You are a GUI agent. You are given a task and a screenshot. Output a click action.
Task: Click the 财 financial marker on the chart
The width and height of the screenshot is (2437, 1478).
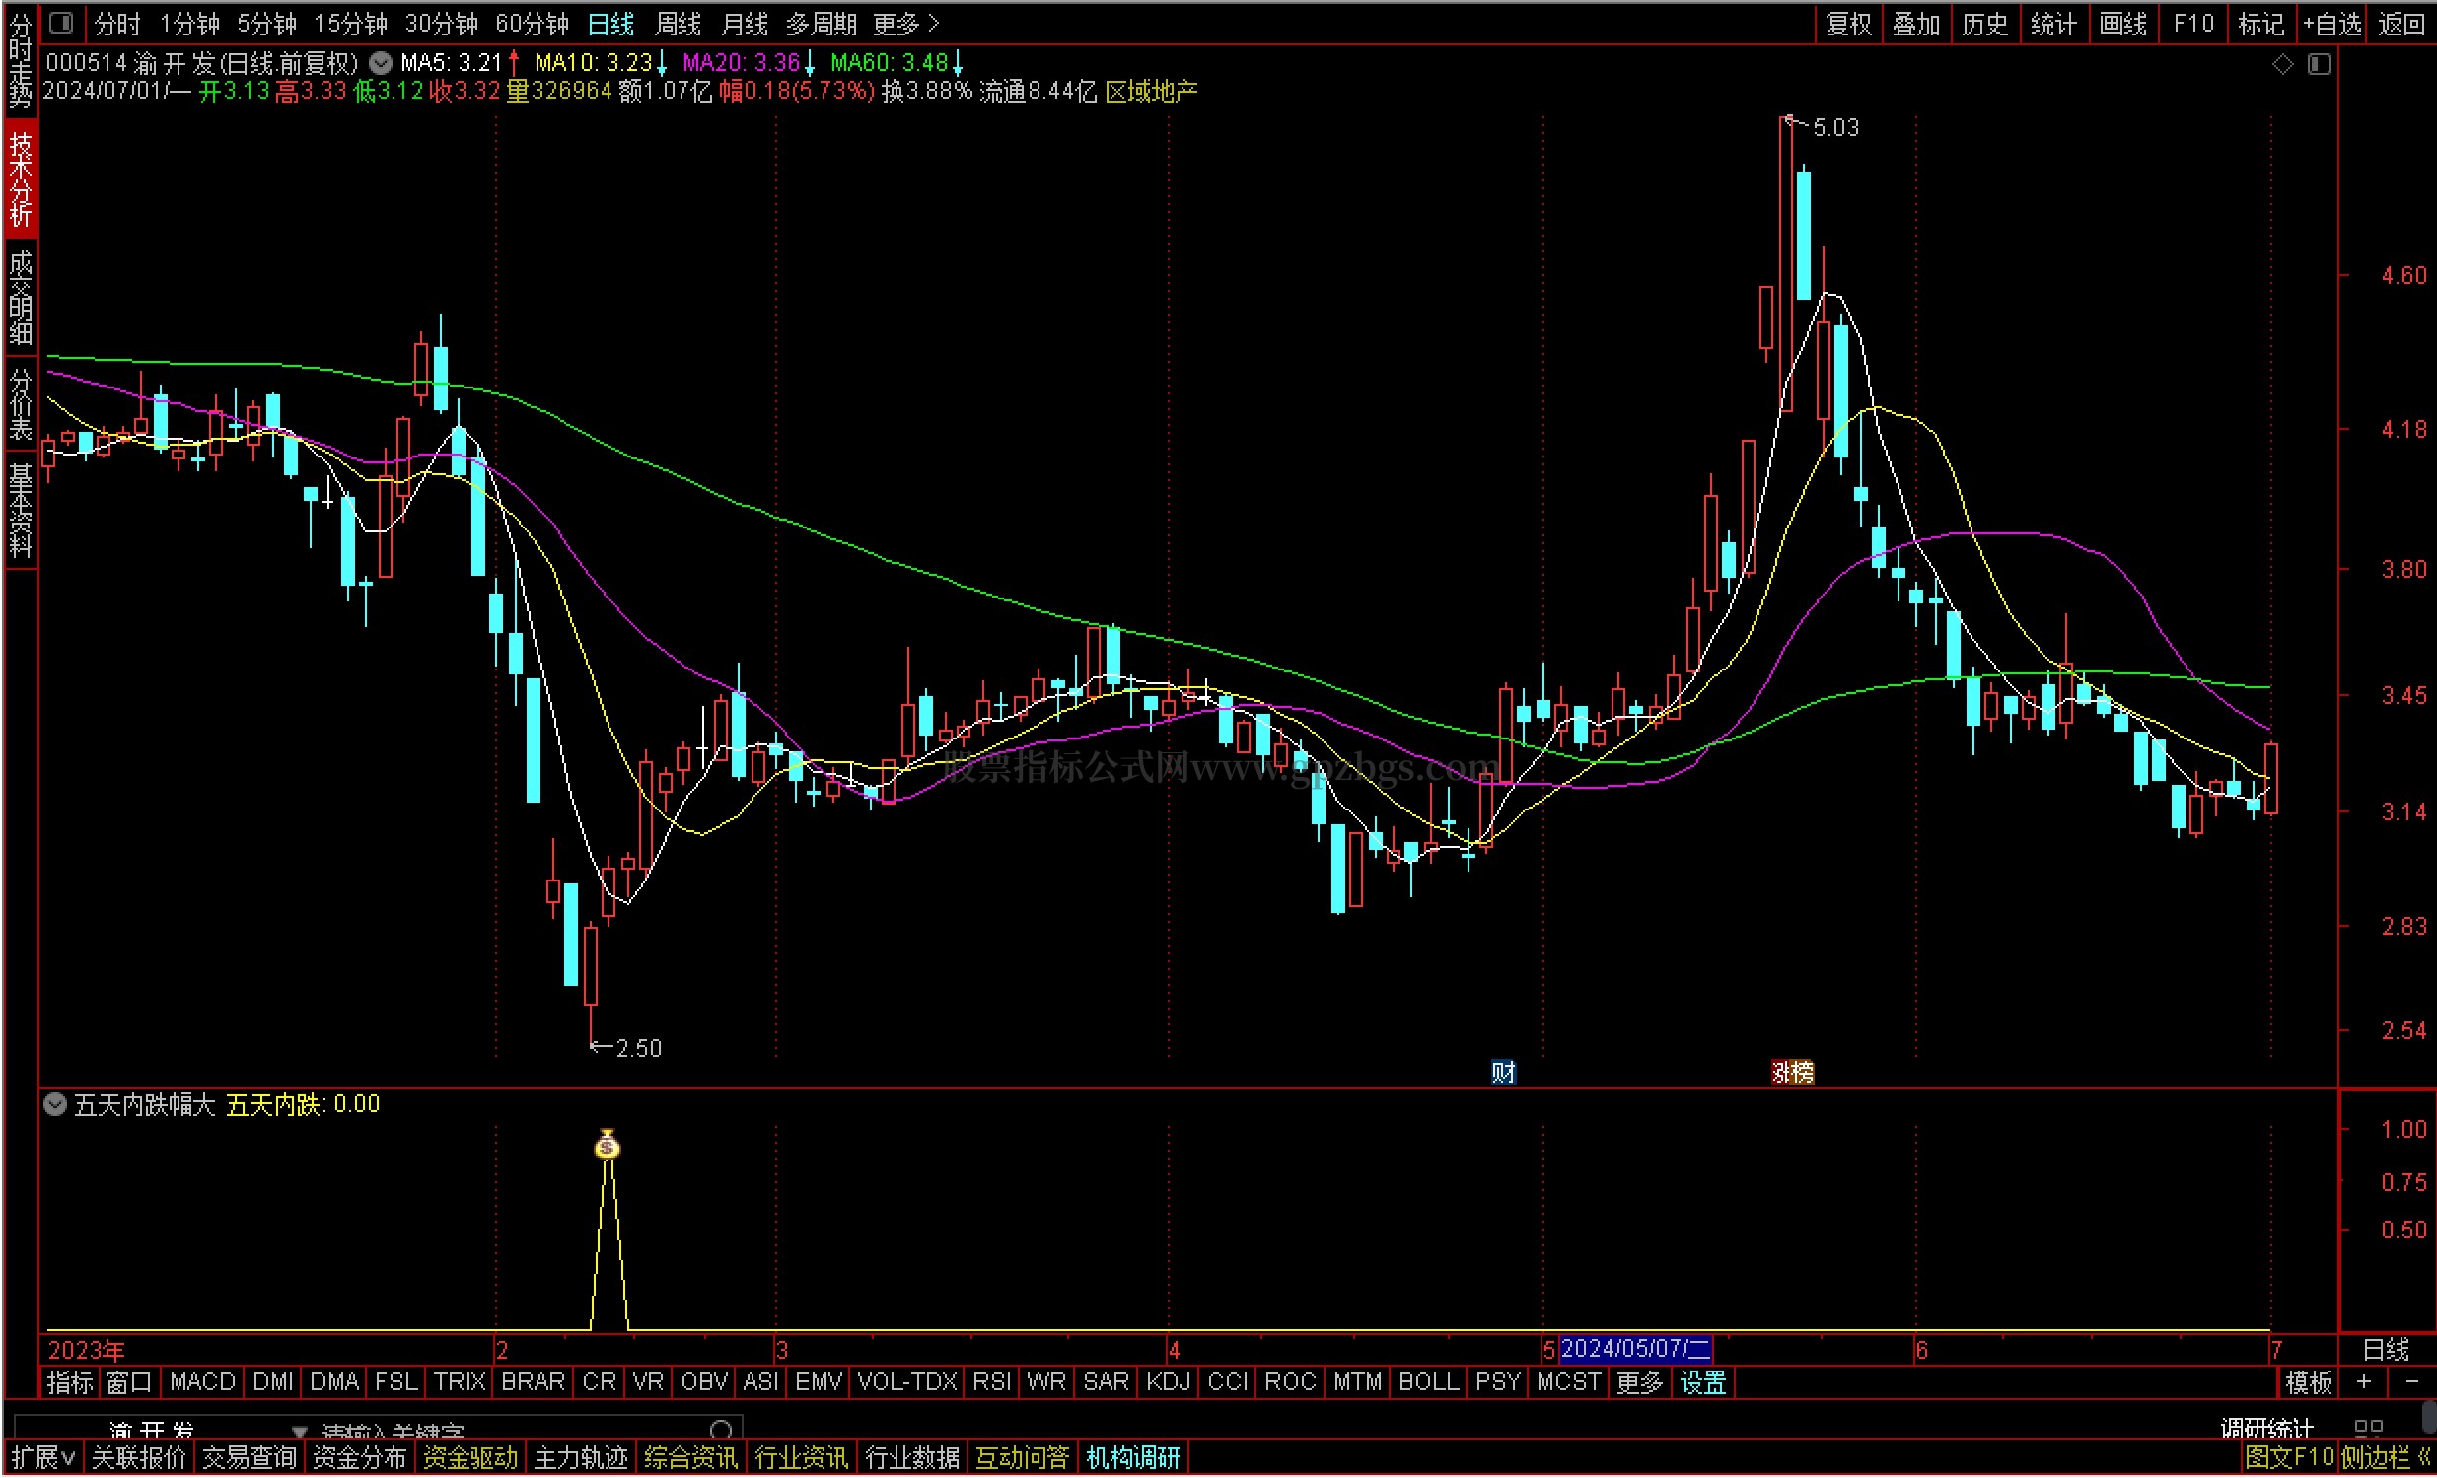(x=1503, y=1072)
